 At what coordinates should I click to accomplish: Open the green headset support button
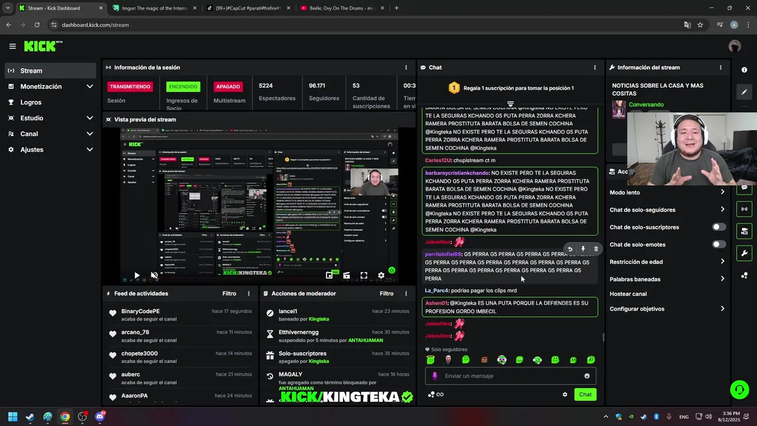point(739,389)
